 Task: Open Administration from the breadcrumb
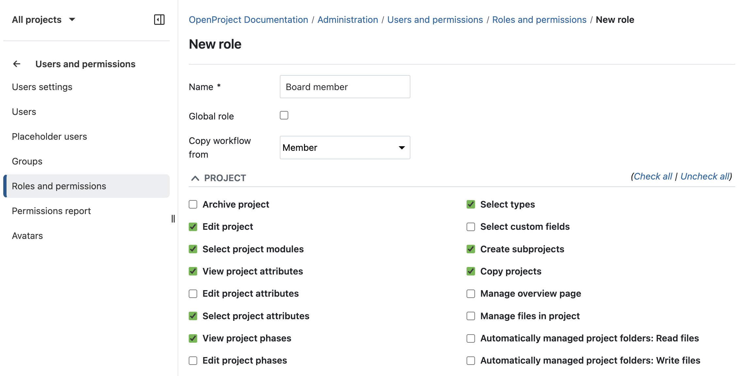(347, 19)
